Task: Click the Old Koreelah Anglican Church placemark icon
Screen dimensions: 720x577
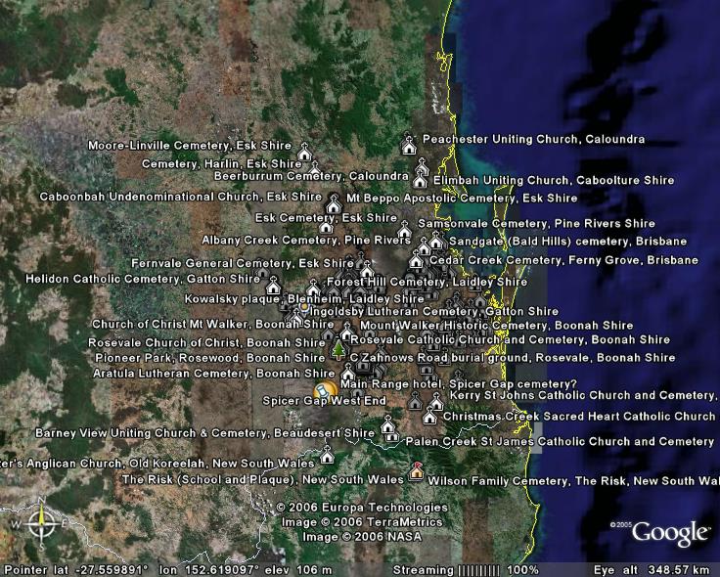Action: [x=327, y=456]
